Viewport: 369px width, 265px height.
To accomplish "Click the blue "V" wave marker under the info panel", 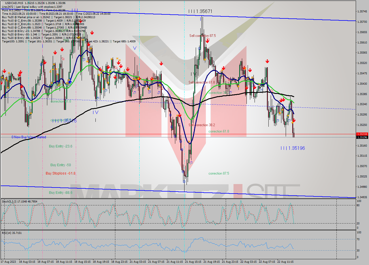I will 134,48.
